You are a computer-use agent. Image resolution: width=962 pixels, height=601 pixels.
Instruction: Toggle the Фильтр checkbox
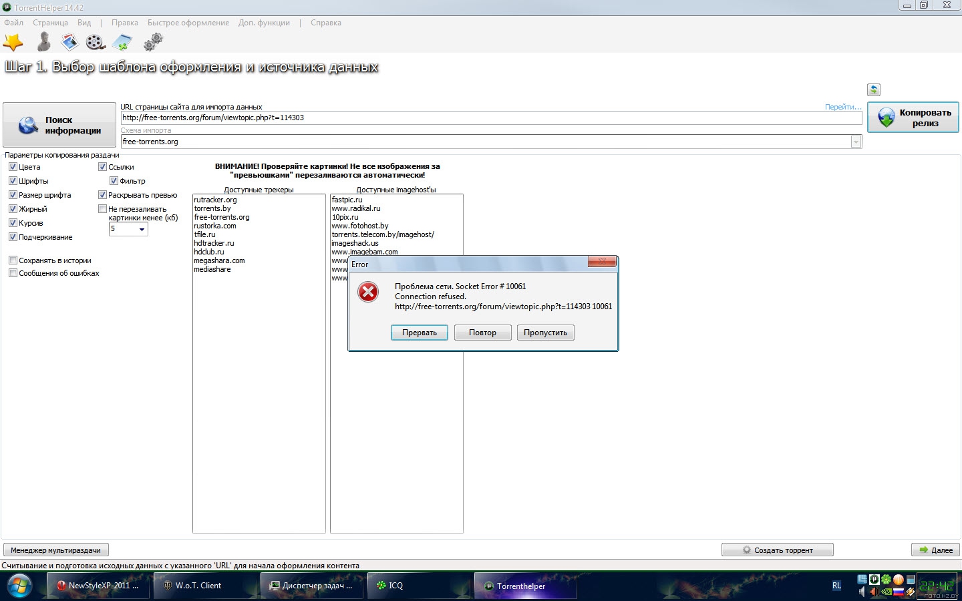click(x=114, y=181)
